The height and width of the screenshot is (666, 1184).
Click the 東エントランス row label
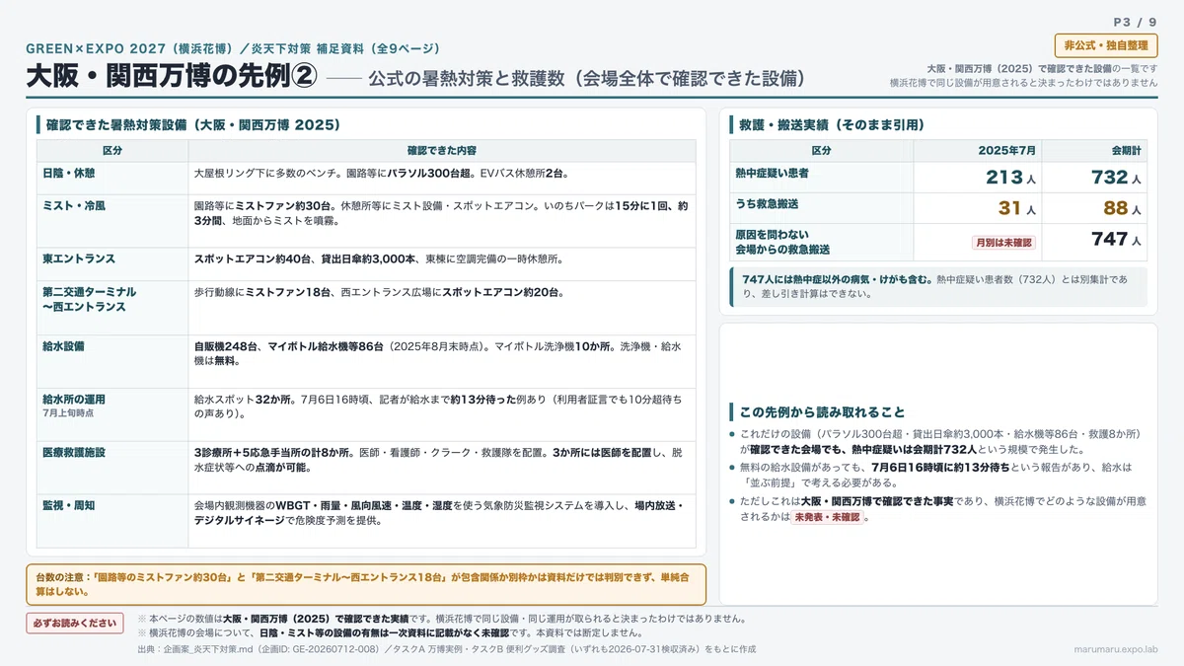click(79, 259)
